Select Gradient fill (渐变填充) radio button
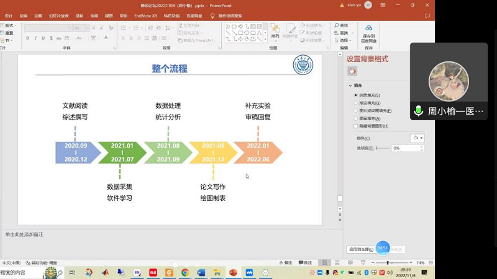The image size is (497, 279). click(x=355, y=103)
